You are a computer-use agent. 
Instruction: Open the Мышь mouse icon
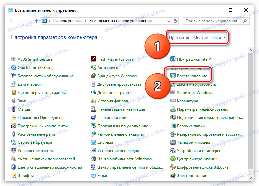coord(13,109)
